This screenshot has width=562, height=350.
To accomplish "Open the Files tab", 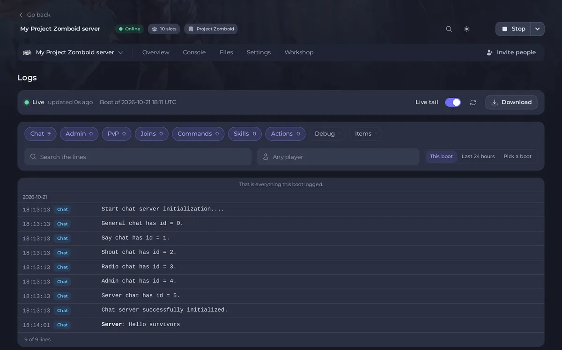I will pos(226,52).
